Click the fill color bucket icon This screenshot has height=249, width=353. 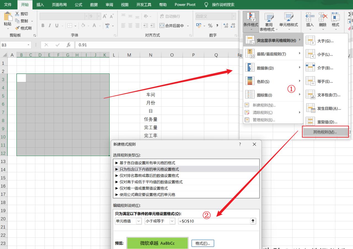point(83,26)
